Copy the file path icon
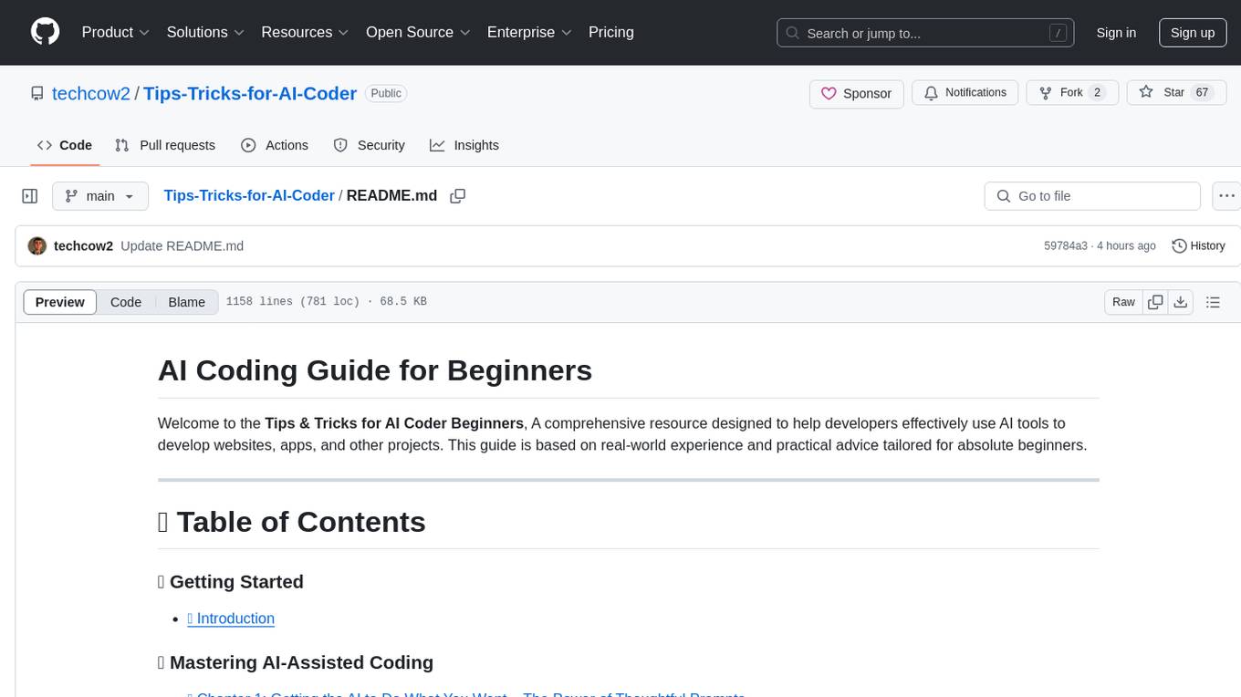 458,196
